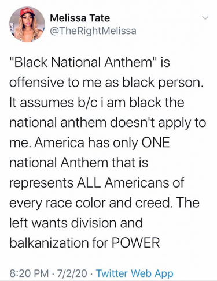The width and height of the screenshot is (217, 281).
Task: Select the 8:20 PM timestamp
Action: 29,273
